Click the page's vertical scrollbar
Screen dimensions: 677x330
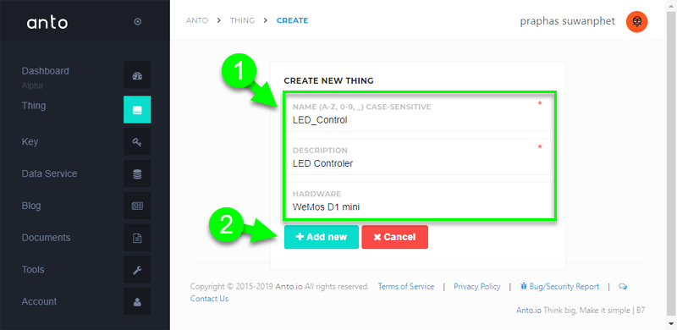[x=672, y=165]
